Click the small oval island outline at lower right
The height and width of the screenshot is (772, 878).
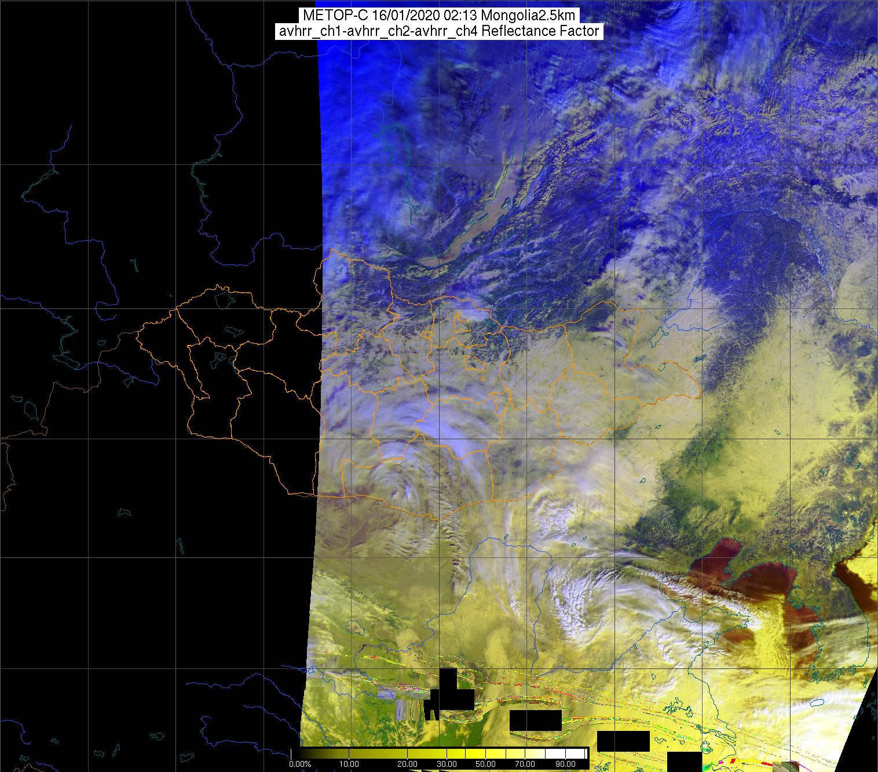(x=817, y=703)
